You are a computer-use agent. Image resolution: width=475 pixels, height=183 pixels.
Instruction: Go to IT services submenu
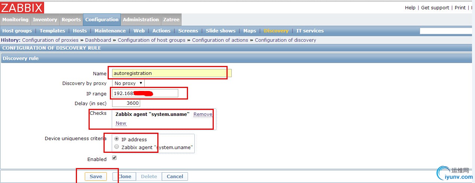310,31
